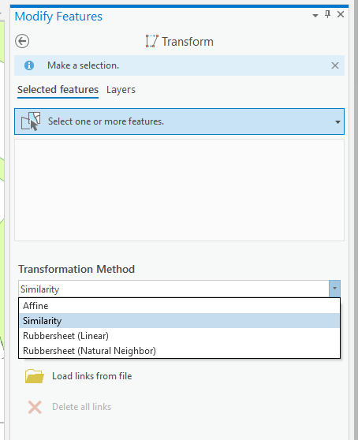Image resolution: width=358 pixels, height=440 pixels.
Task: Toggle auto-hide with the pin icon
Action: click(327, 14)
